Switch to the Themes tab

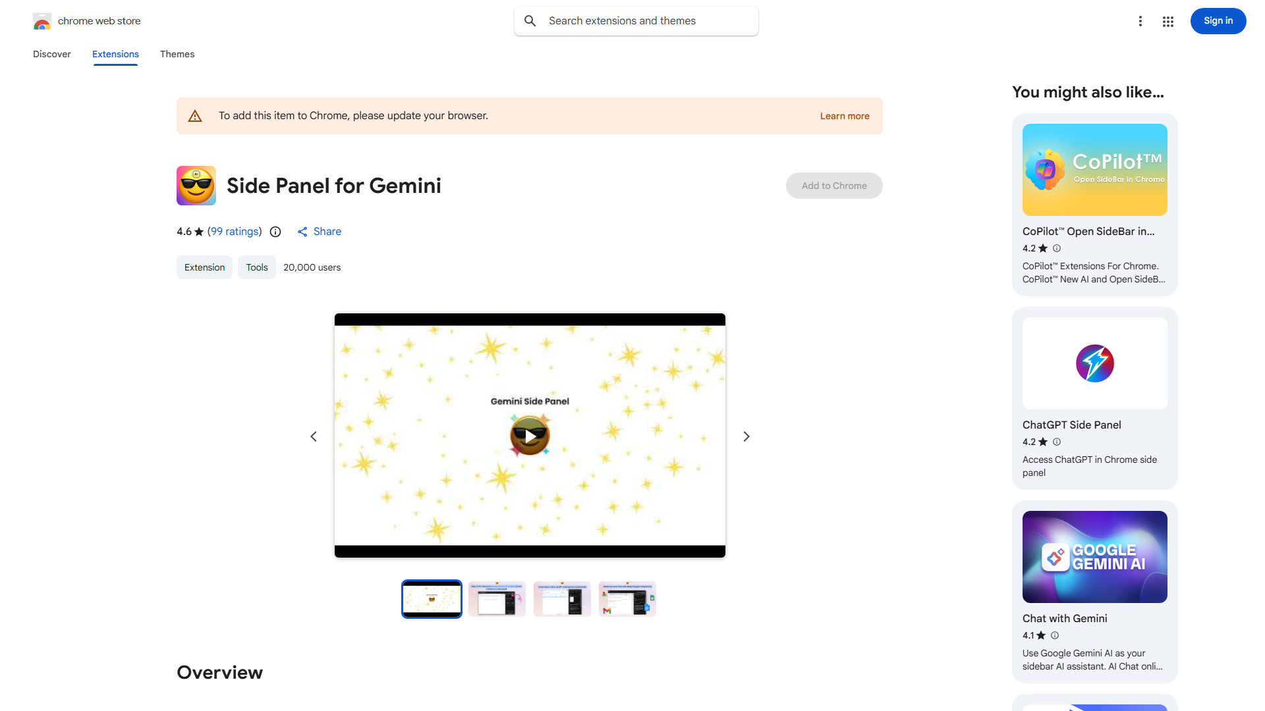point(177,54)
